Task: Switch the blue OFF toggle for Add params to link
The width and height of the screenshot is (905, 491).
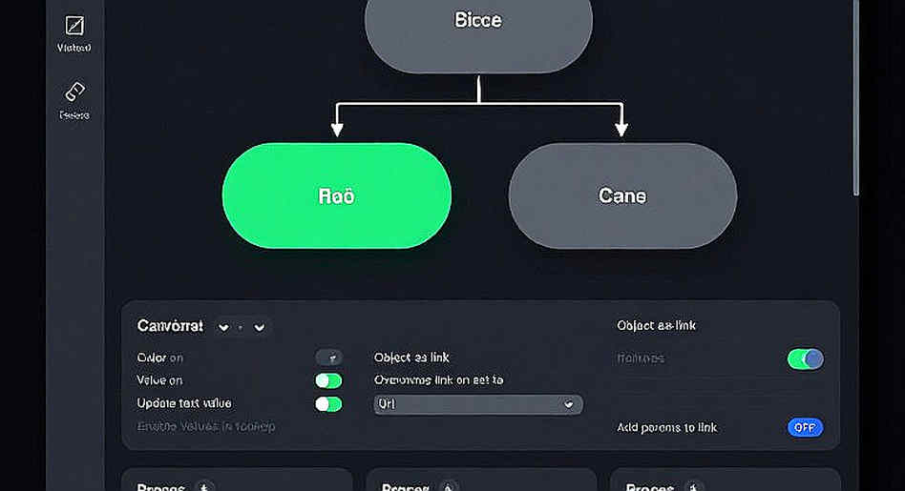Action: 805,428
